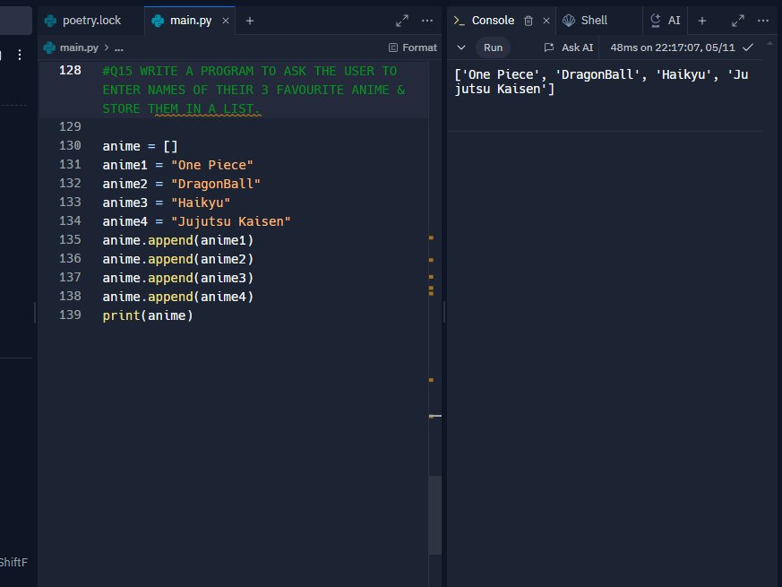782x587 pixels.
Task: Open the Console pane overflow menu
Action: click(x=762, y=20)
